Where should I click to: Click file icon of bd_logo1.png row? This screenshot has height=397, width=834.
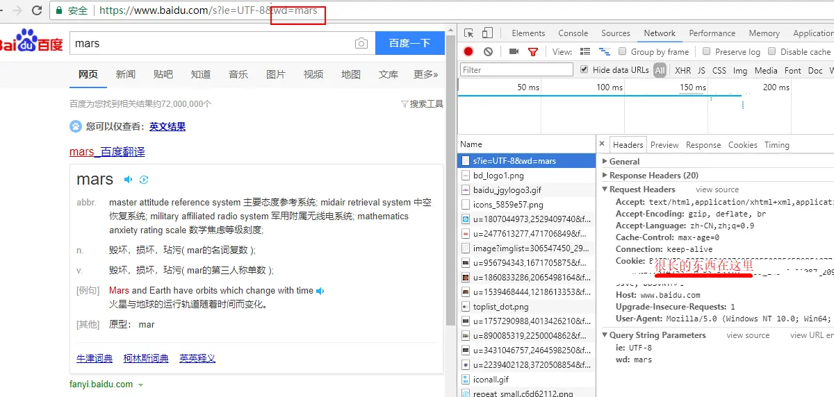[x=466, y=176]
